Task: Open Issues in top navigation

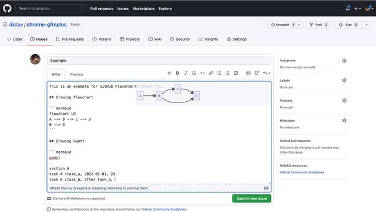Action: (x=123, y=9)
